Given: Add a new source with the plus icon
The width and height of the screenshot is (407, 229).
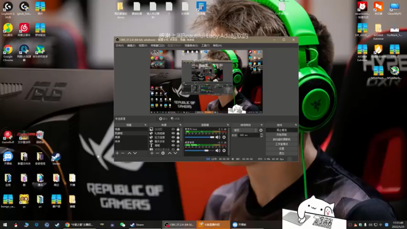Looking at the screenshot, I should pyautogui.click(x=152, y=153).
